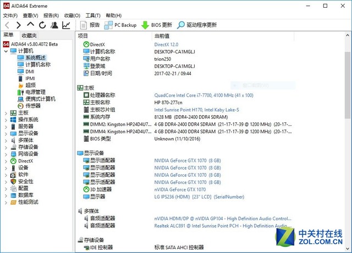Expand the 网络设备 tree node
This screenshot has width=352, height=253.
tap(6, 154)
